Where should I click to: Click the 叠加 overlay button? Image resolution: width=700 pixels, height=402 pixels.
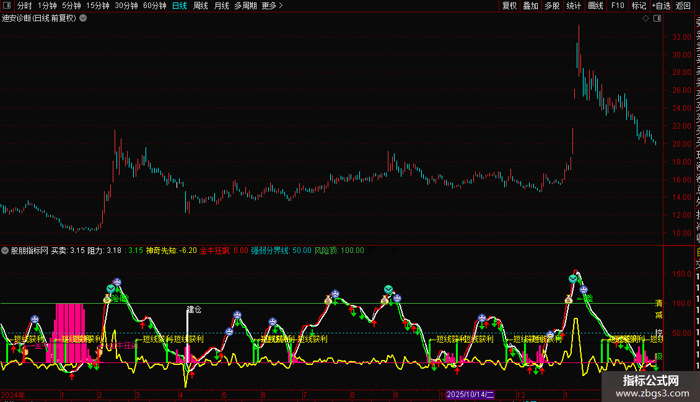coord(530,6)
